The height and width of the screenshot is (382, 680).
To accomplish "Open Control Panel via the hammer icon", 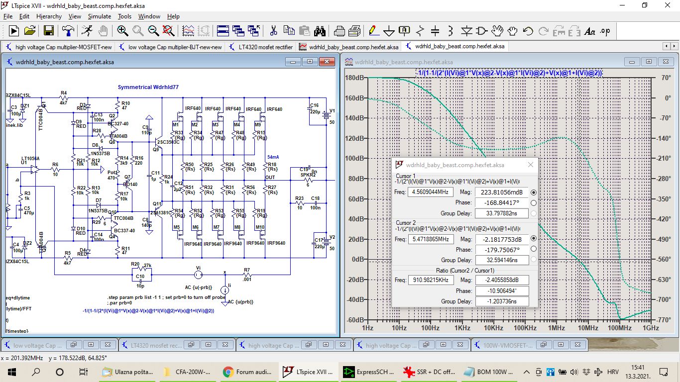I will click(x=68, y=31).
